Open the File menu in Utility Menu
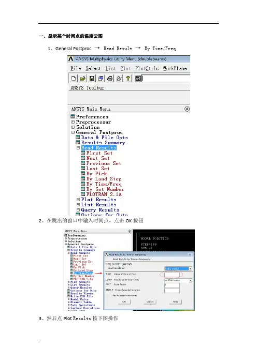Image resolution: width=257 pixels, height=363 pixels. [x=76, y=69]
